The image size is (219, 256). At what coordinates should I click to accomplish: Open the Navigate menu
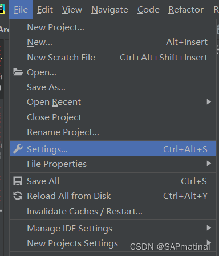109,10
